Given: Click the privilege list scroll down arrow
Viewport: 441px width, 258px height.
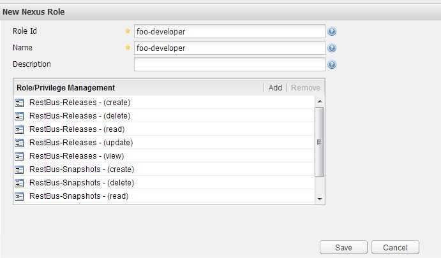Looking at the screenshot, I should 320,199.
